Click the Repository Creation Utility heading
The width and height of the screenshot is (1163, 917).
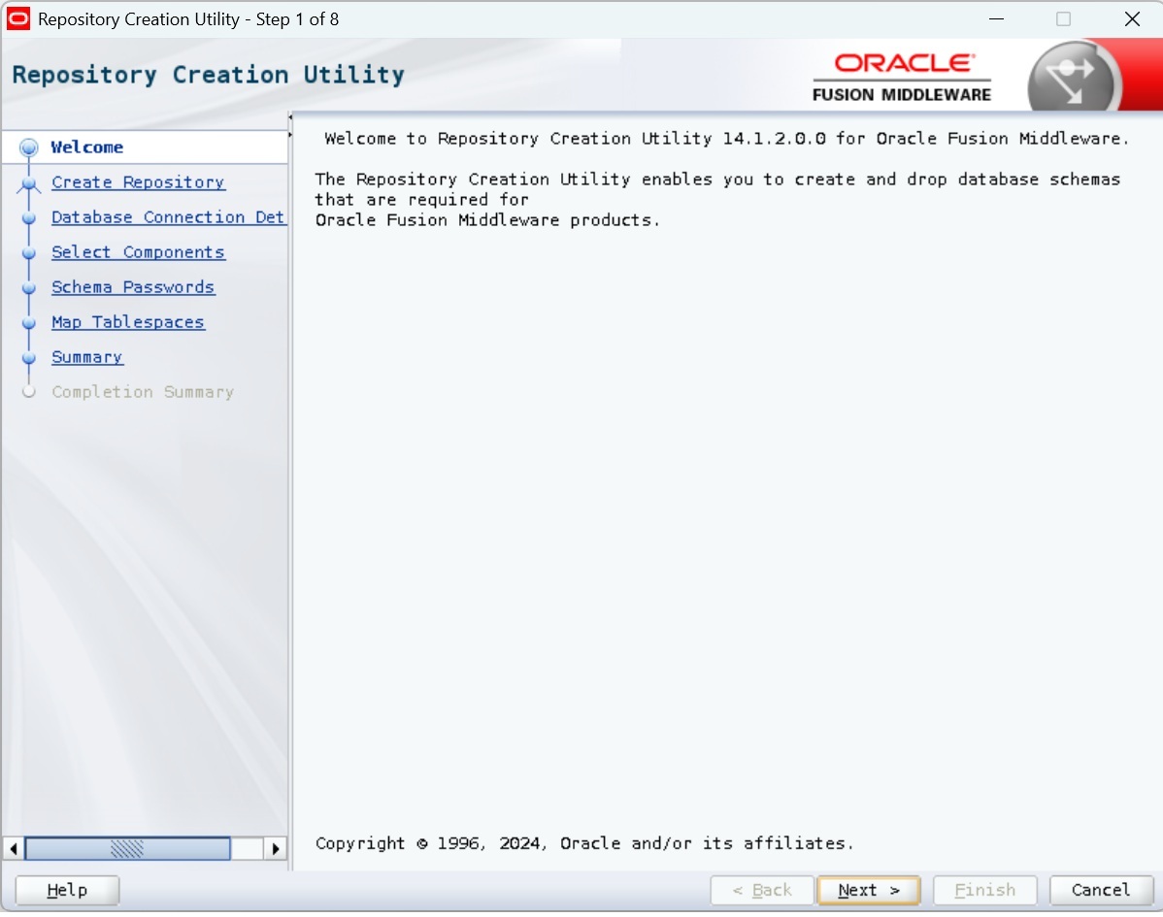tap(209, 75)
